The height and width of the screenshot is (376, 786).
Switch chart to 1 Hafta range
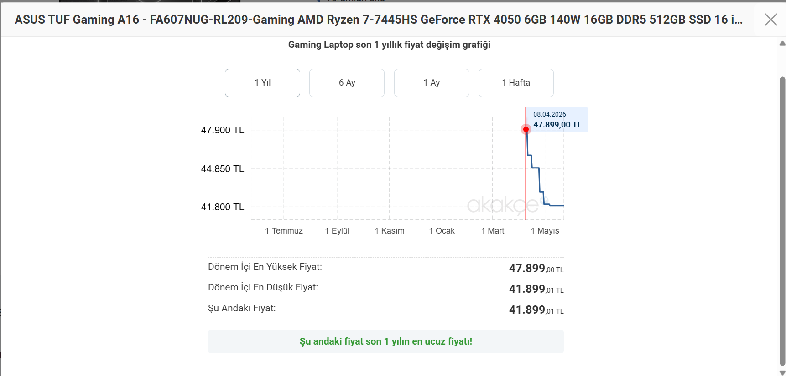coord(516,83)
